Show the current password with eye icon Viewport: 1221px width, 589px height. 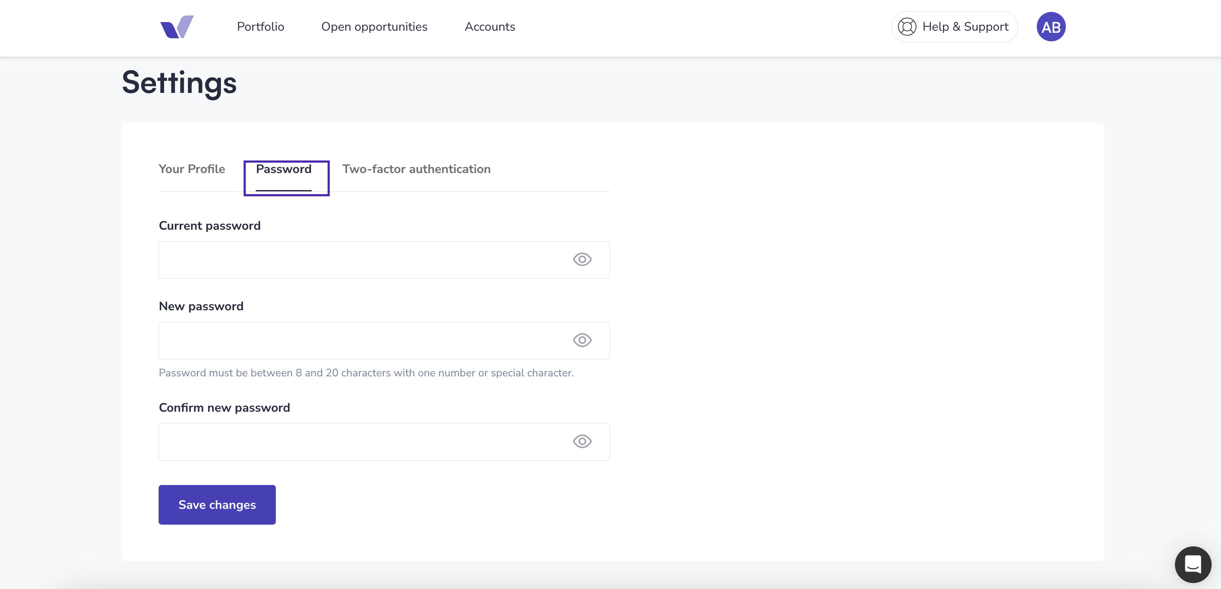582,260
